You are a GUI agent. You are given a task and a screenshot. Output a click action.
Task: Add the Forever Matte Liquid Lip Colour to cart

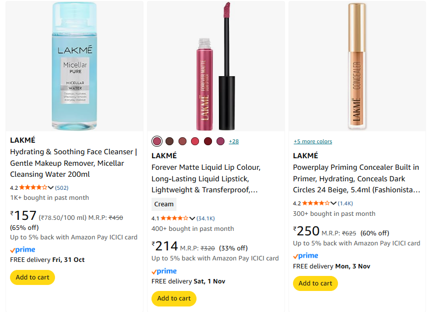click(x=174, y=298)
